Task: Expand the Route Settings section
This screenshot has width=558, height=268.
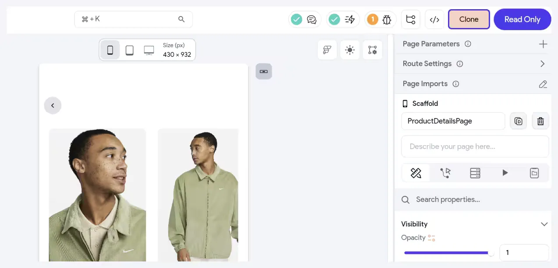Action: [x=543, y=64]
